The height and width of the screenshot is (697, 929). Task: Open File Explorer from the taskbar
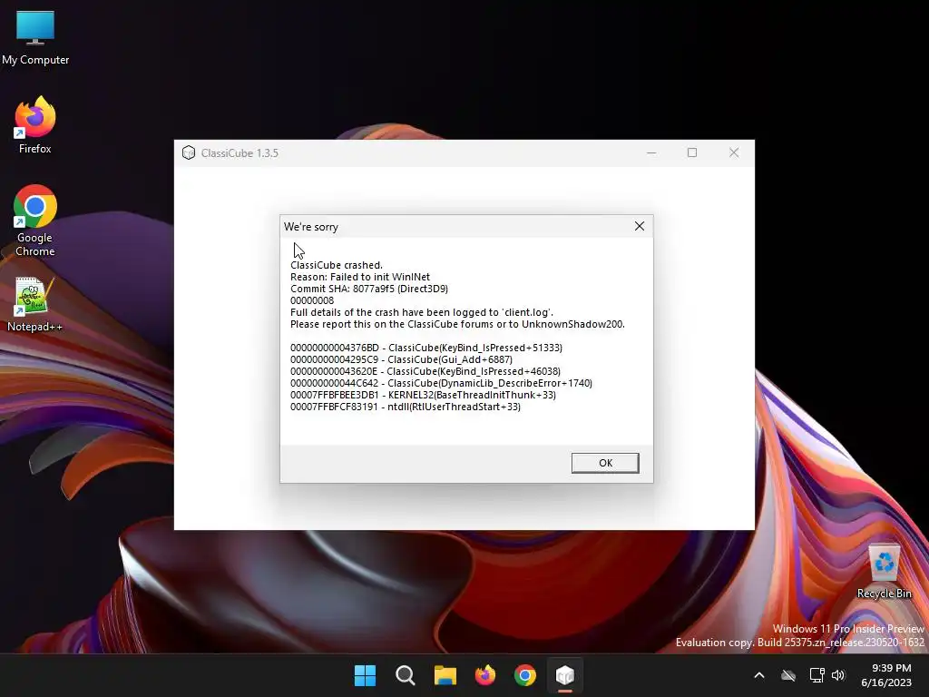coord(445,675)
